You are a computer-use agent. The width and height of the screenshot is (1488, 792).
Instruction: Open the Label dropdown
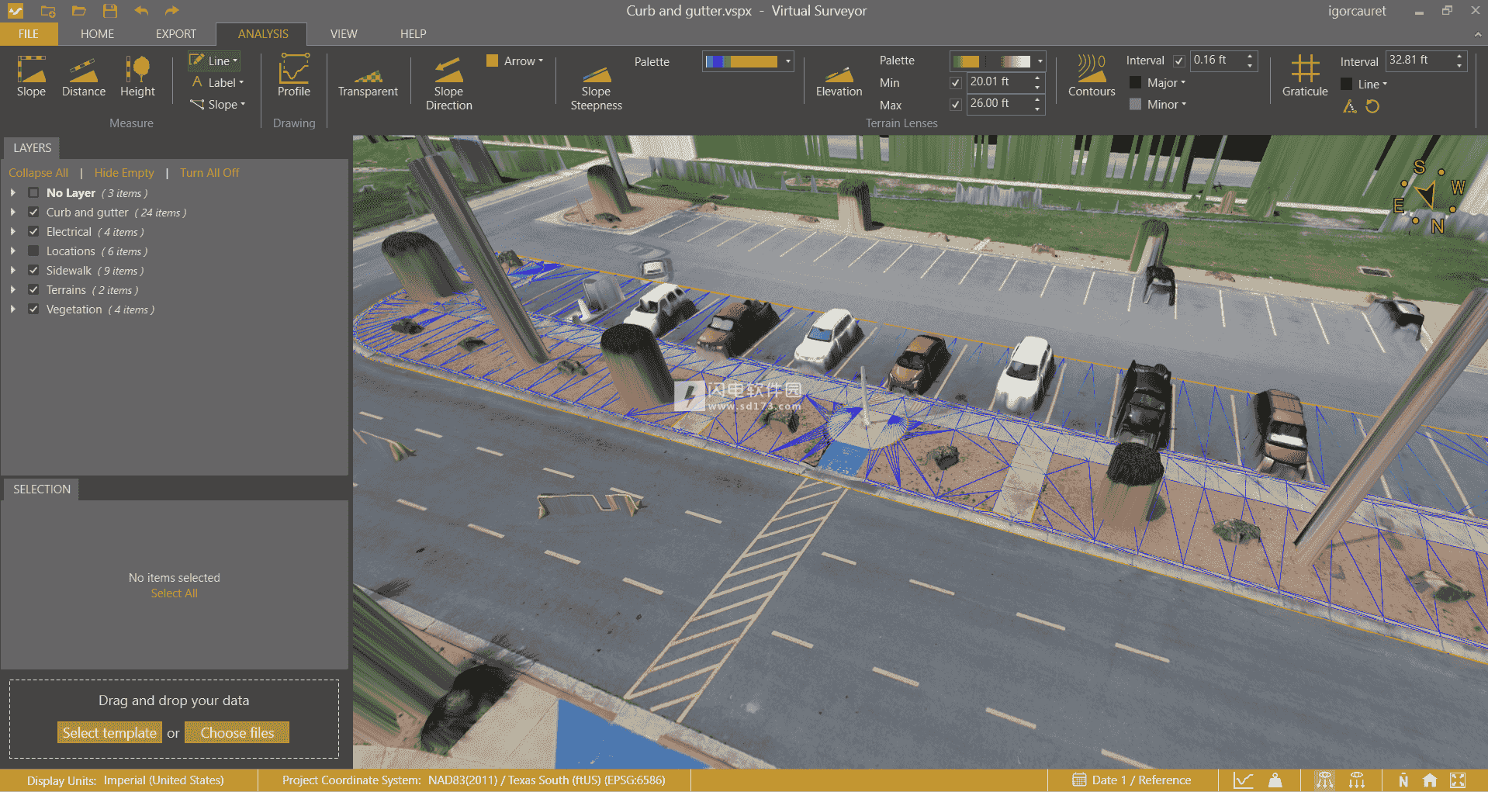click(218, 82)
